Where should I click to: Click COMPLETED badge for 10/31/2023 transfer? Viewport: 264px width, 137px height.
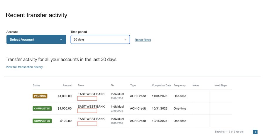click(42, 108)
